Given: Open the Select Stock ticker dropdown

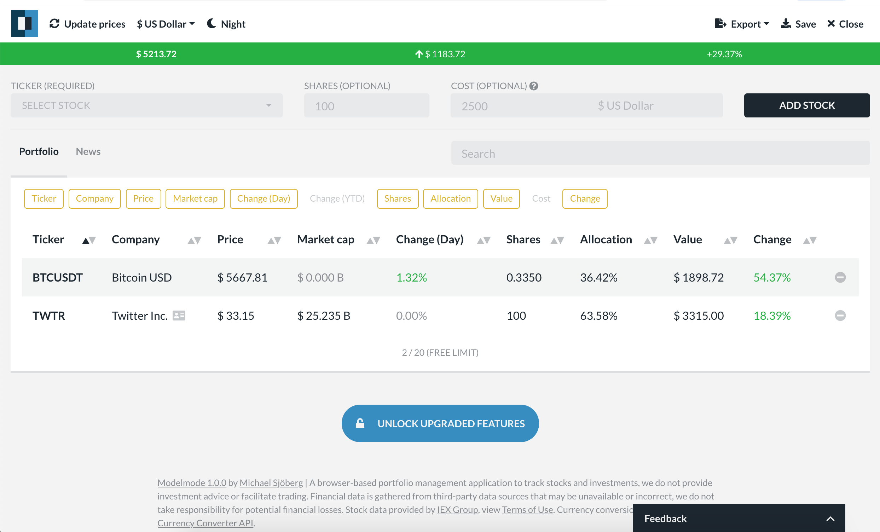Looking at the screenshot, I should point(146,105).
